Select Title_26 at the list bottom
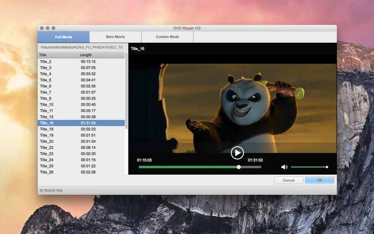 pos(81,172)
